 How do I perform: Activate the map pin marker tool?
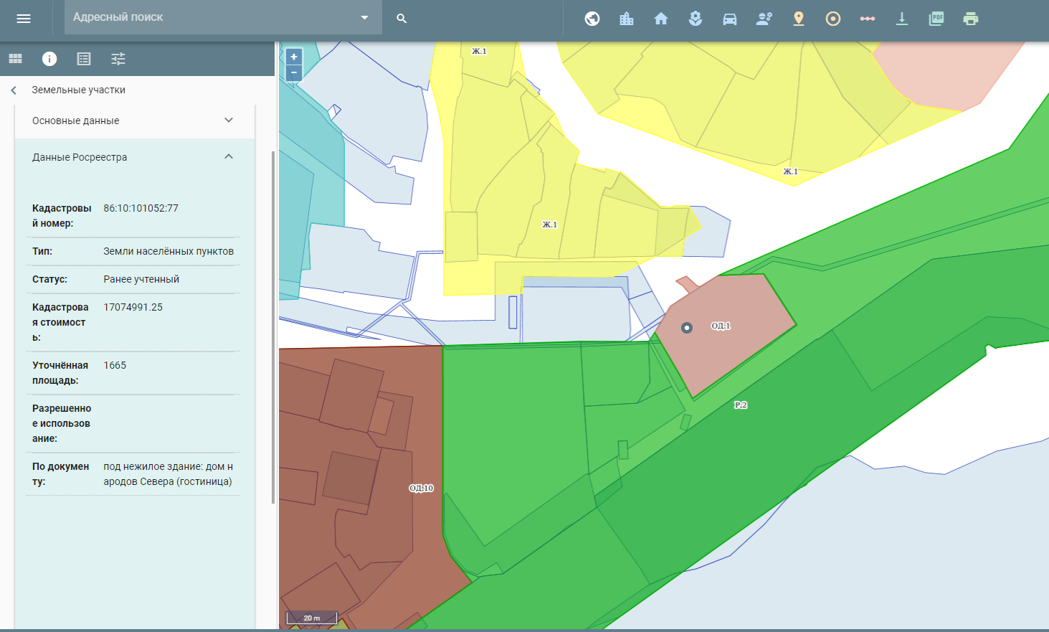pyautogui.click(x=799, y=19)
